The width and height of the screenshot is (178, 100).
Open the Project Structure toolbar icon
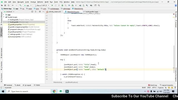tap(91, 6)
